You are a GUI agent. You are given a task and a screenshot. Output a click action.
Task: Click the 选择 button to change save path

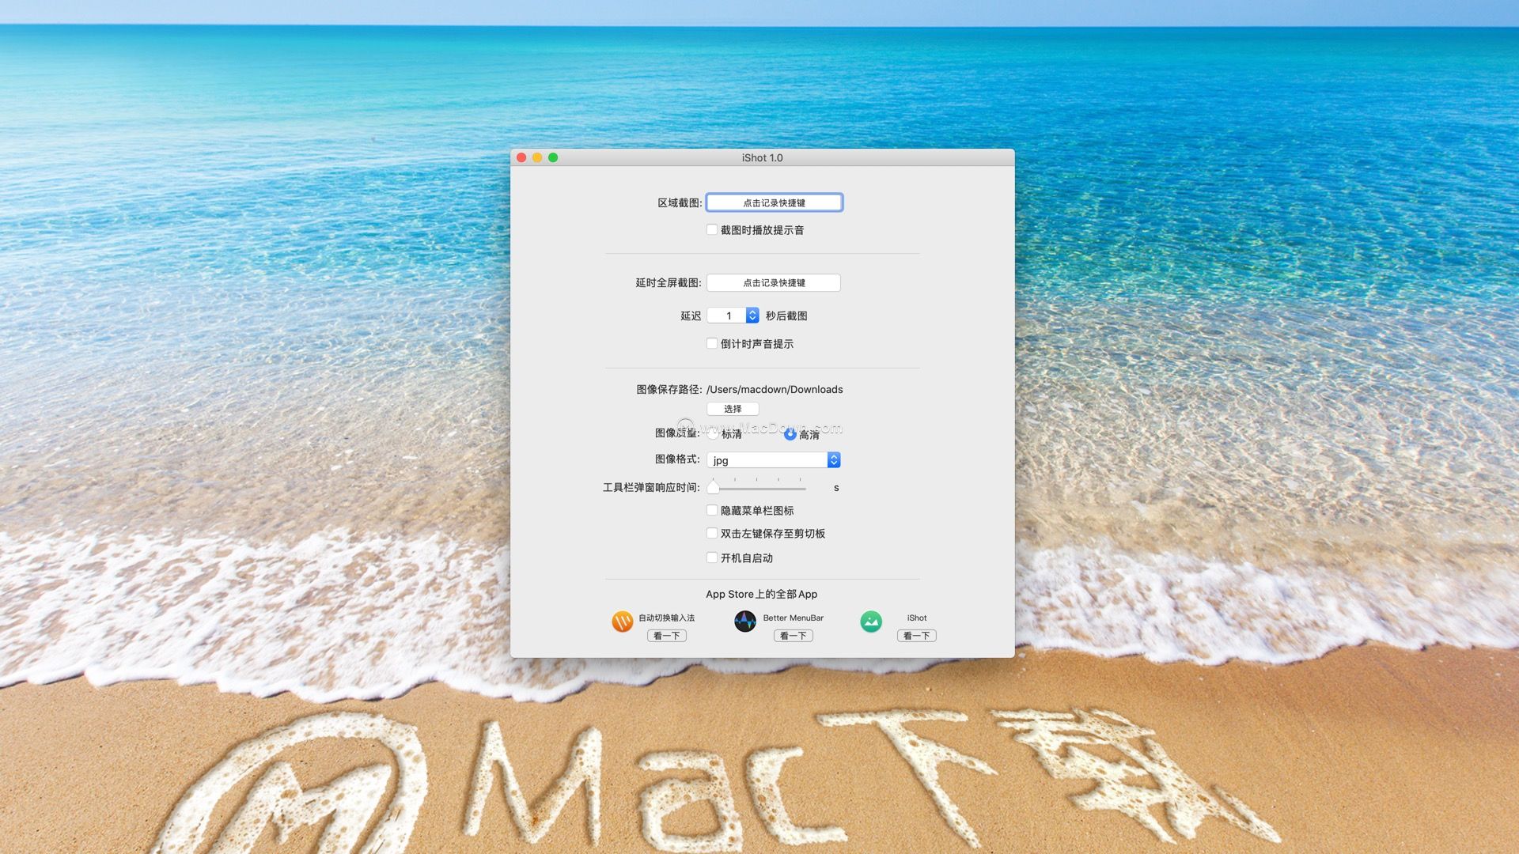[x=733, y=409]
